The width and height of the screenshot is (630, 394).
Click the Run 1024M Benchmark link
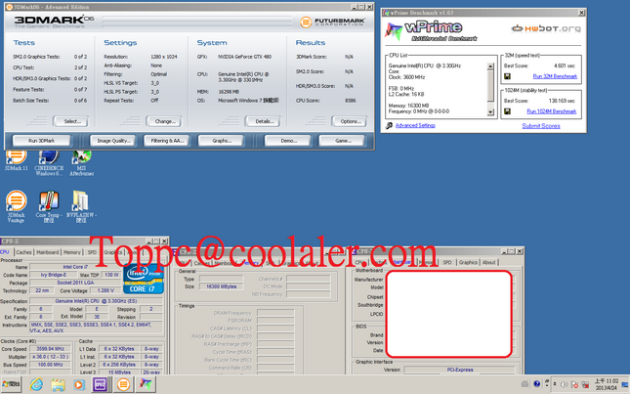point(552,111)
